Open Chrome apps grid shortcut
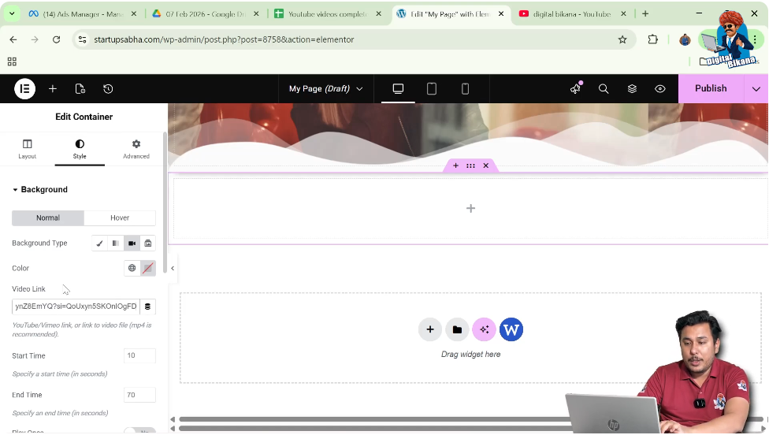Image resolution: width=769 pixels, height=435 pixels. coord(12,61)
